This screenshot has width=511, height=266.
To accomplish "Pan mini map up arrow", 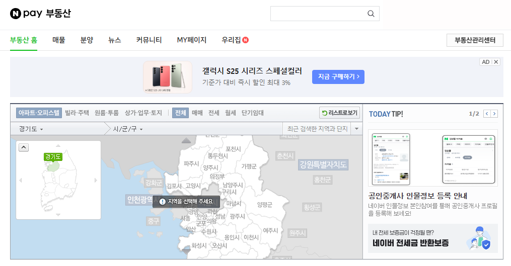I will click(58, 145).
